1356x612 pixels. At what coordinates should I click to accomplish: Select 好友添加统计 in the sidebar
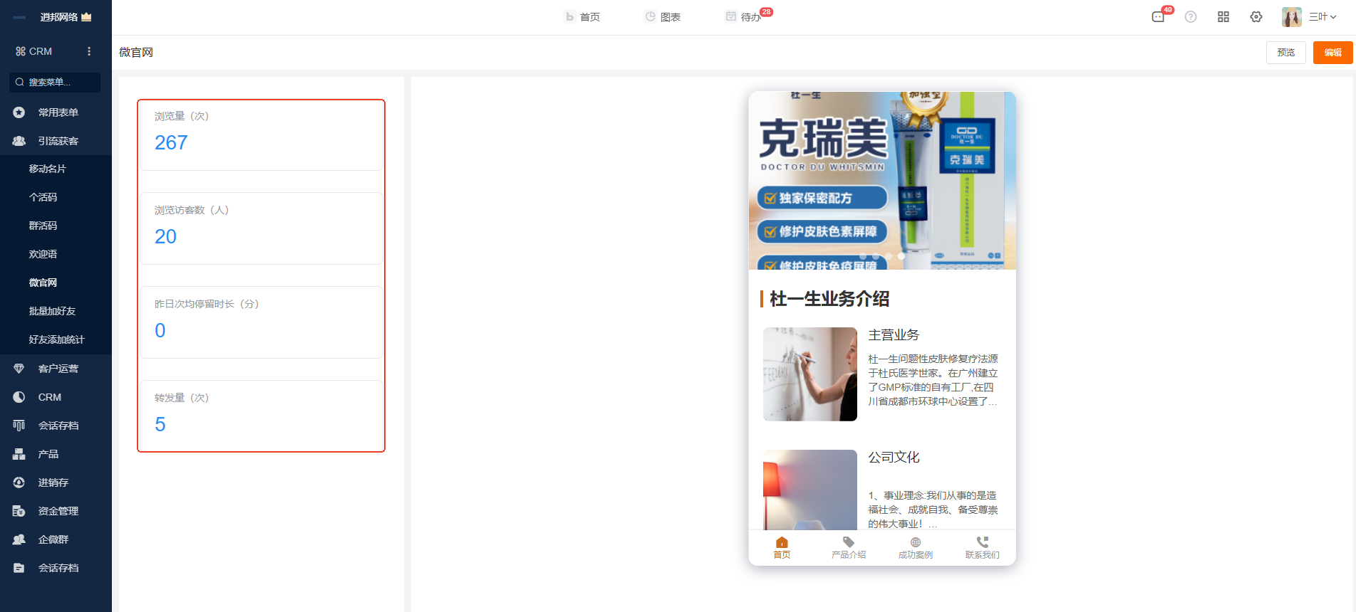pos(56,339)
